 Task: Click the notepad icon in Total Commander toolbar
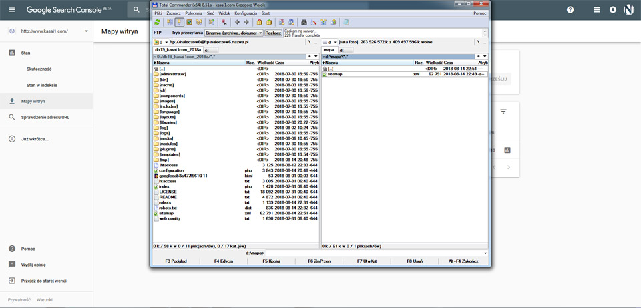point(347,22)
